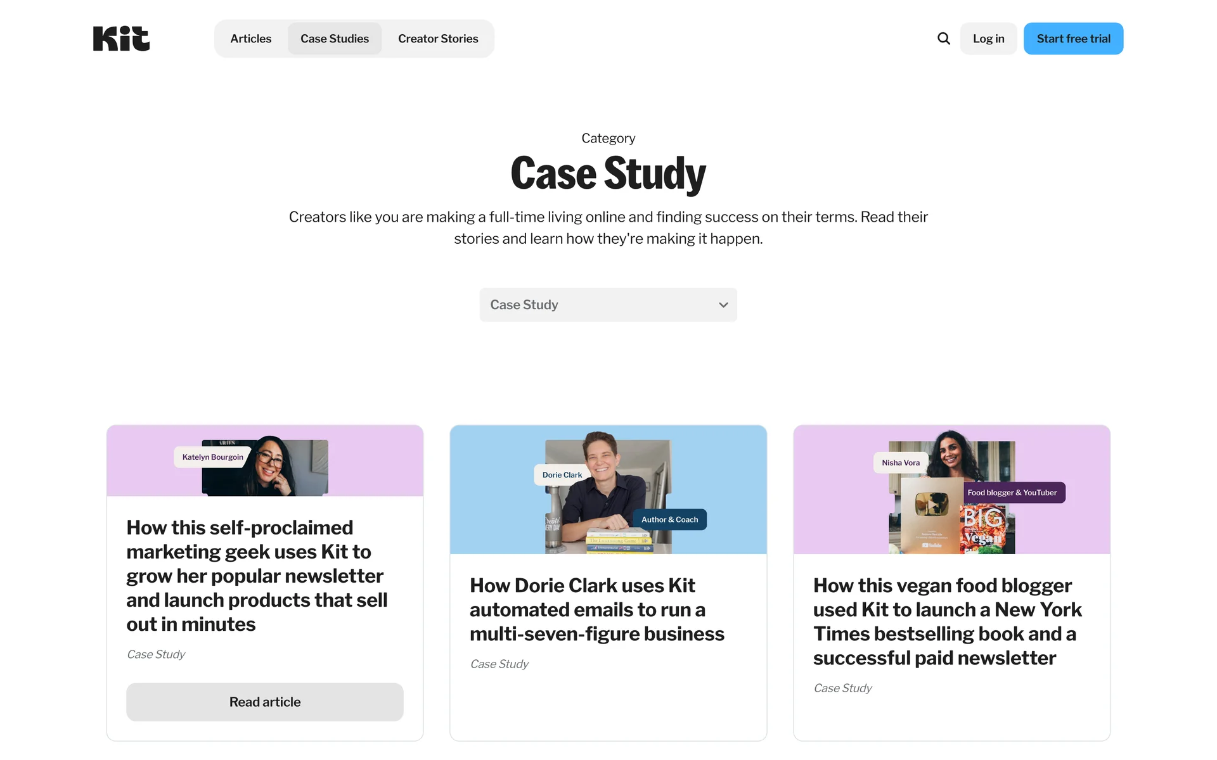The width and height of the screenshot is (1217, 760).
Task: Open the search magnifier icon
Action: click(944, 39)
